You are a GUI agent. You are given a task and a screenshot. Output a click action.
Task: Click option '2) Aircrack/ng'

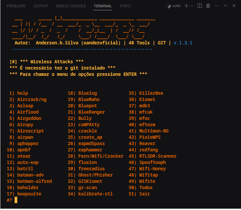[28, 99]
